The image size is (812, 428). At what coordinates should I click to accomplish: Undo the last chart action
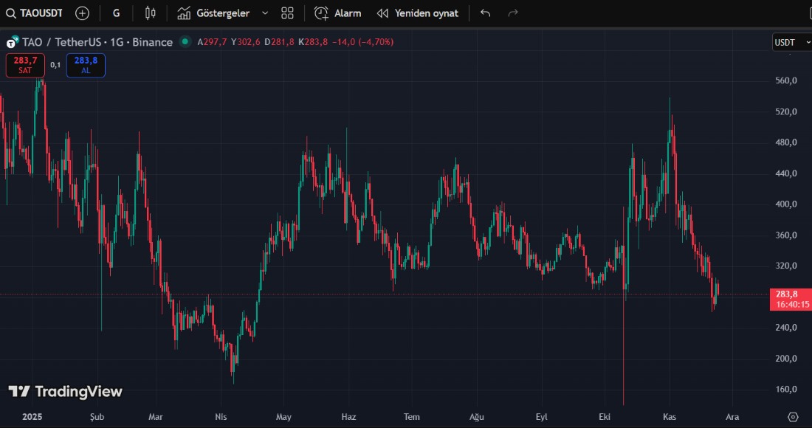(485, 13)
